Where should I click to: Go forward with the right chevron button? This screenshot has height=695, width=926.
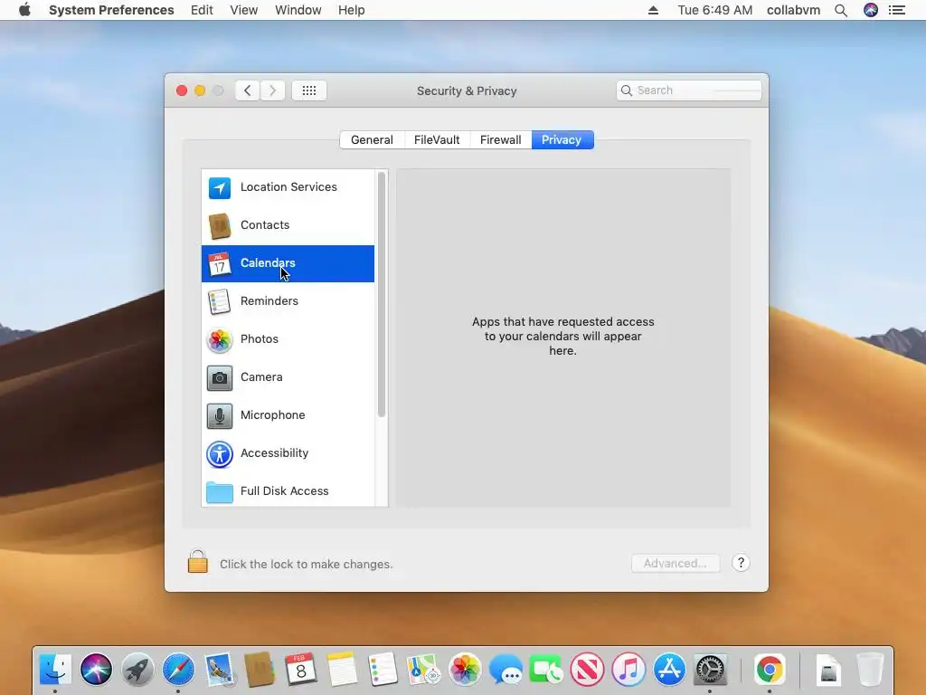tap(272, 90)
